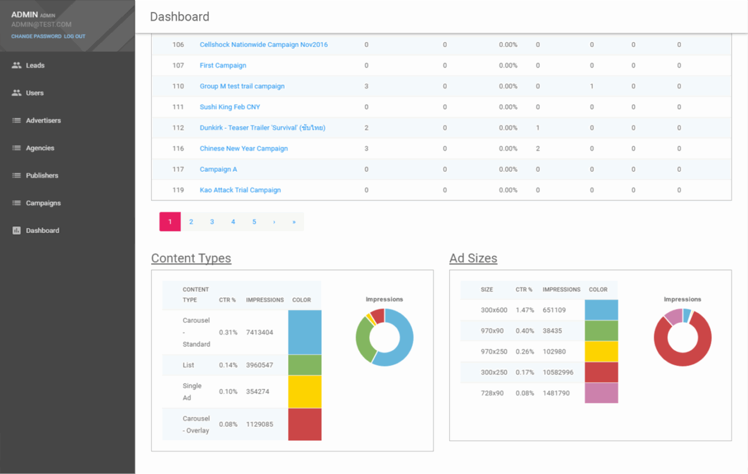
Task: Click the Campaigns list icon
Action: point(16,203)
